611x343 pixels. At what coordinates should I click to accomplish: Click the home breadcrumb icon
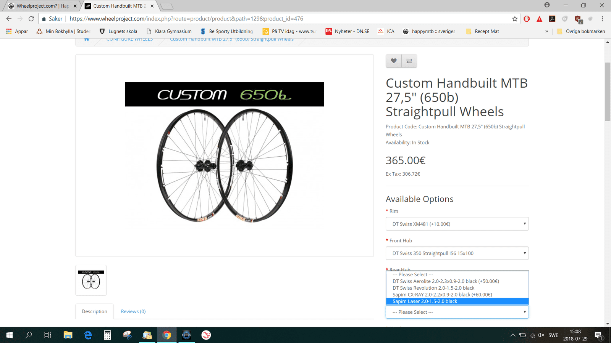tap(87, 39)
